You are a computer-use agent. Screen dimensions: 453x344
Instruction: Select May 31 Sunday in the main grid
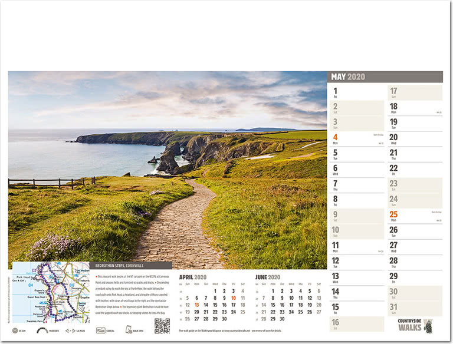(x=415, y=309)
